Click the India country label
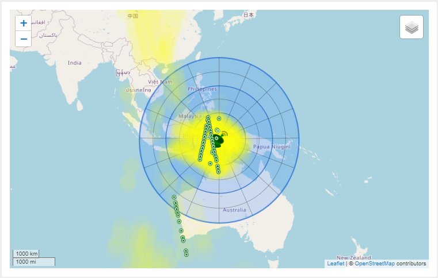 tap(75, 63)
